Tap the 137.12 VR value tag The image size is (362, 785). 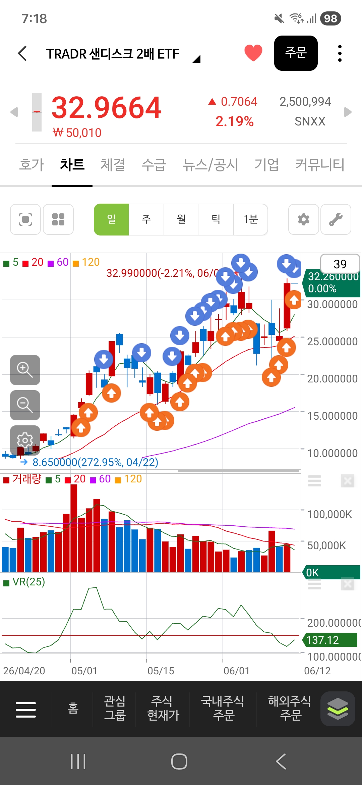click(330, 640)
